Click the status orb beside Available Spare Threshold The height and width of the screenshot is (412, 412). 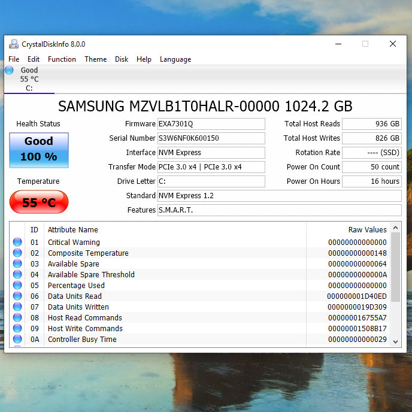[x=17, y=274]
